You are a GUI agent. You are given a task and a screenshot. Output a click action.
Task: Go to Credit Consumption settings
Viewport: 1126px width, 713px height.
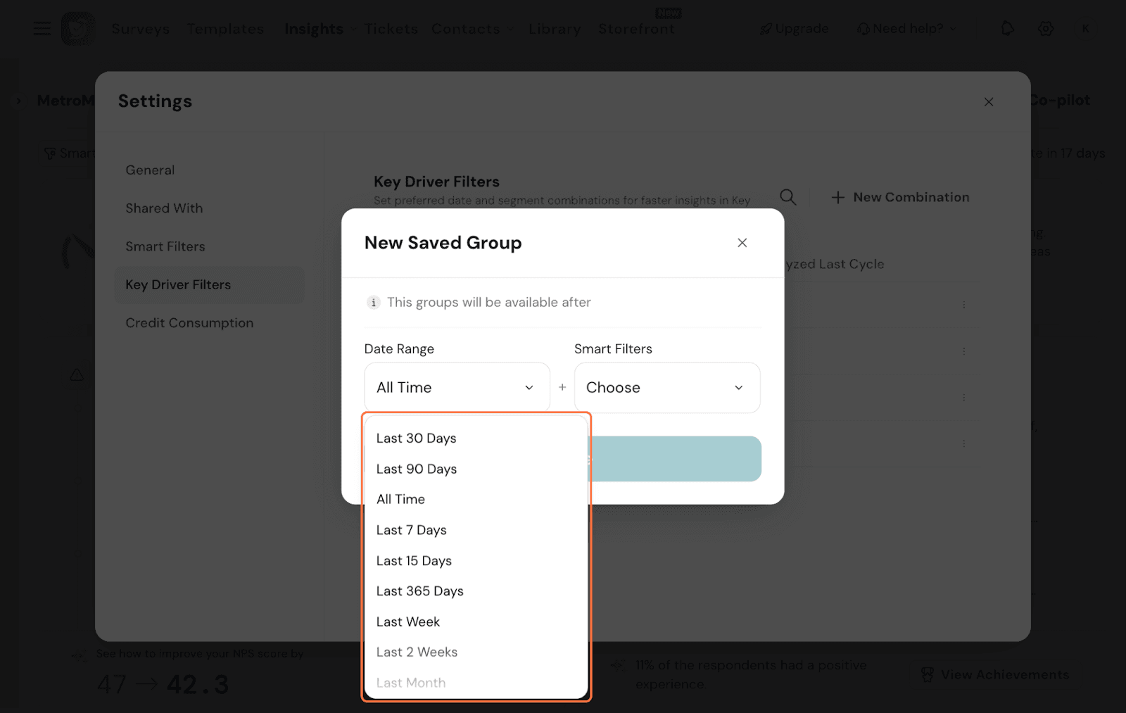(189, 323)
